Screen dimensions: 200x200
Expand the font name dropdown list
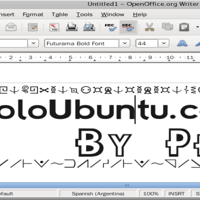pos(124,43)
